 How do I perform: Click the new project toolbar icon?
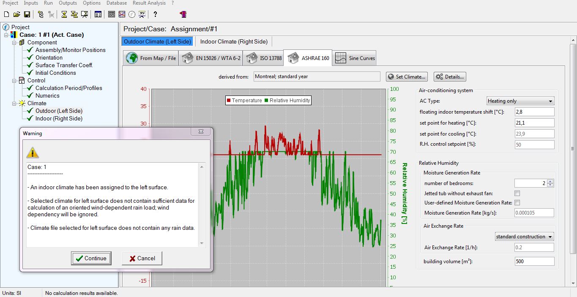(6, 14)
